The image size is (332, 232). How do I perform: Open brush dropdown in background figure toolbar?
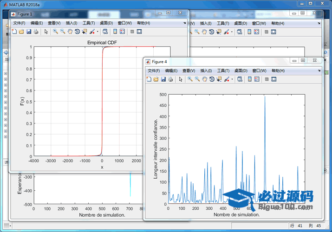click(x=232, y=32)
